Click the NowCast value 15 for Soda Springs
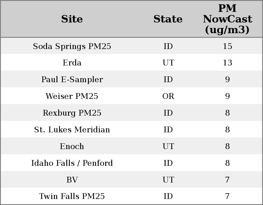Screen dimensions: 263x205 227,46
